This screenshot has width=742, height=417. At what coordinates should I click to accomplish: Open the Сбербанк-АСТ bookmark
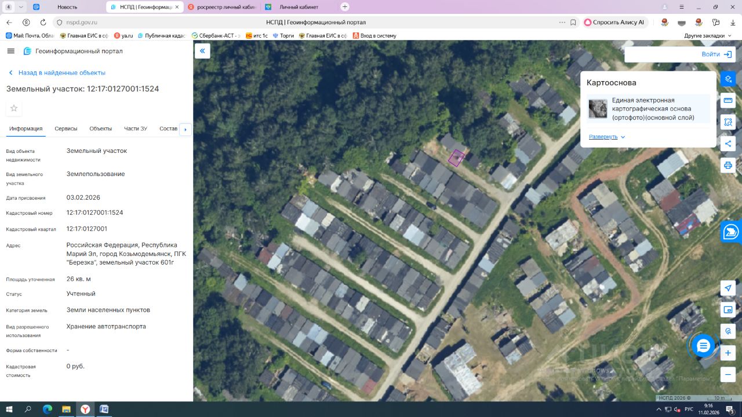pos(216,35)
